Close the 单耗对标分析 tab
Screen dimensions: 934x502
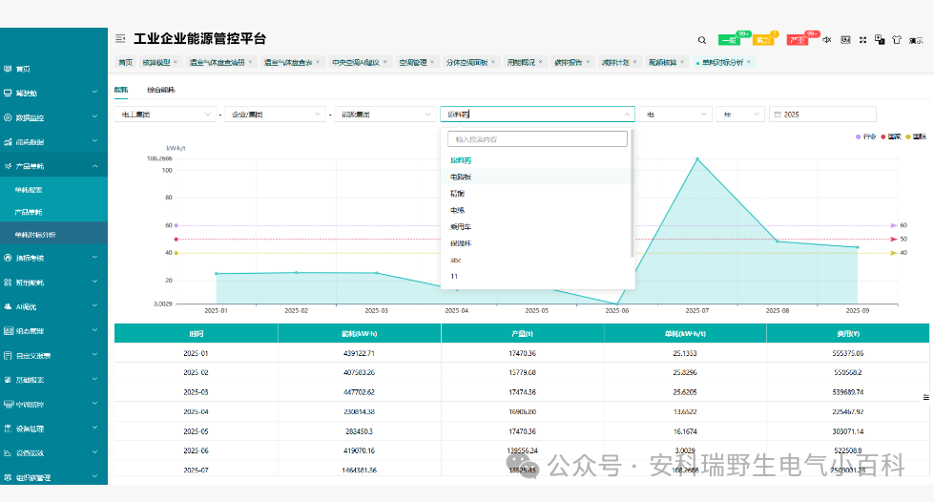point(749,62)
